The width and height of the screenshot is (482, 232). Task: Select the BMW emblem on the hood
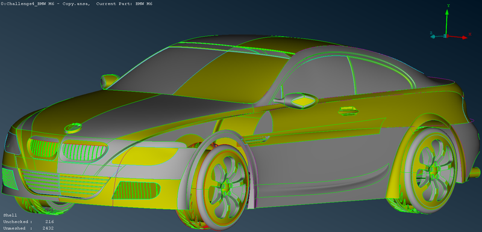(73, 127)
